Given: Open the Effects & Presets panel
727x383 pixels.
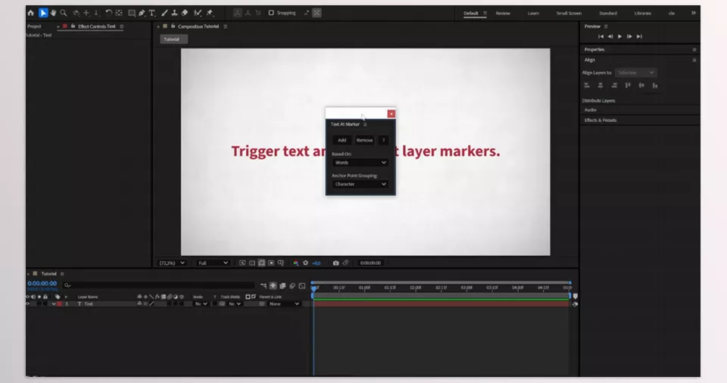Looking at the screenshot, I should (x=600, y=120).
